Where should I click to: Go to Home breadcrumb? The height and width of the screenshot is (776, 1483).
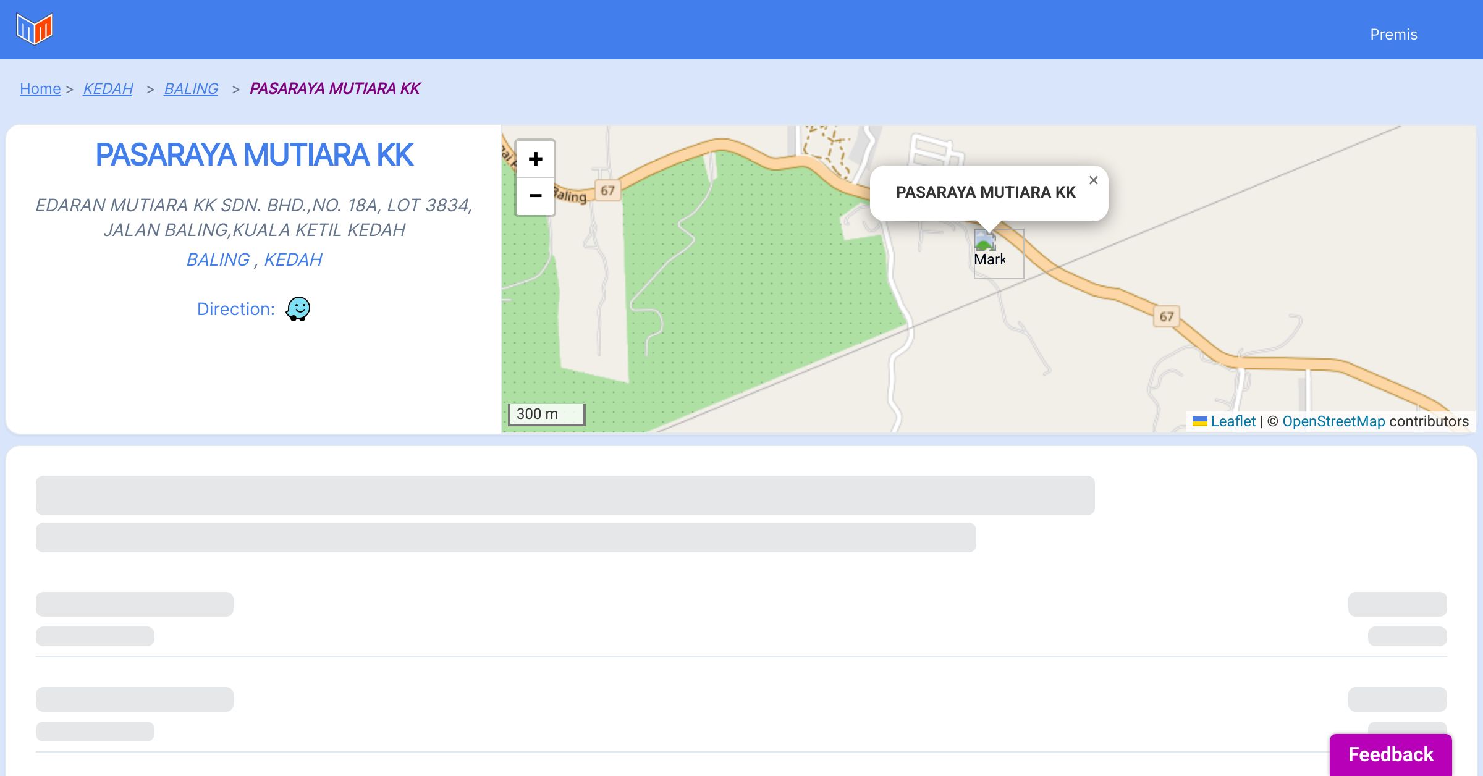pyautogui.click(x=40, y=89)
